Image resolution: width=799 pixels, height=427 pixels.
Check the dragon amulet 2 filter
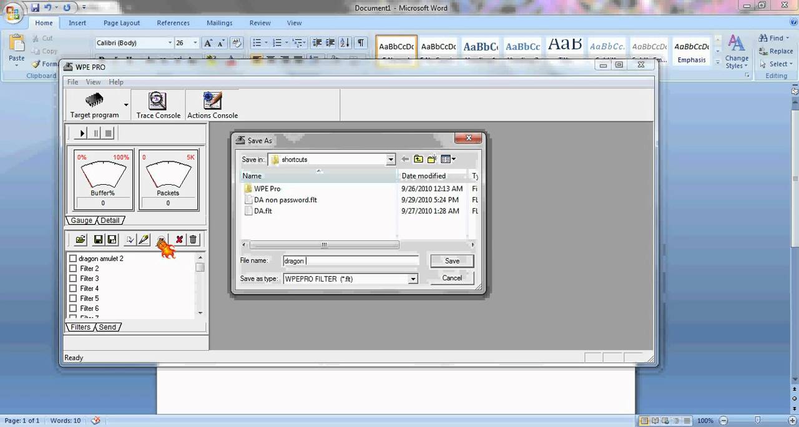[x=73, y=258]
